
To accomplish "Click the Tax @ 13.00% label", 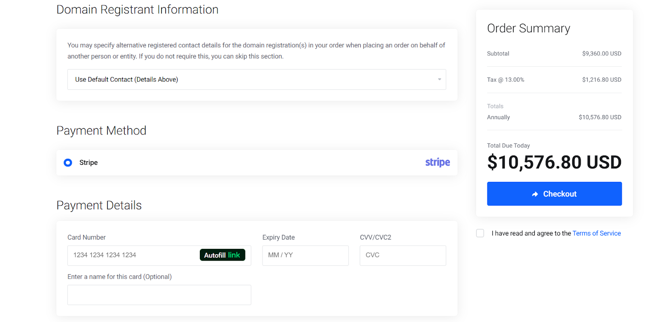I will pos(505,80).
